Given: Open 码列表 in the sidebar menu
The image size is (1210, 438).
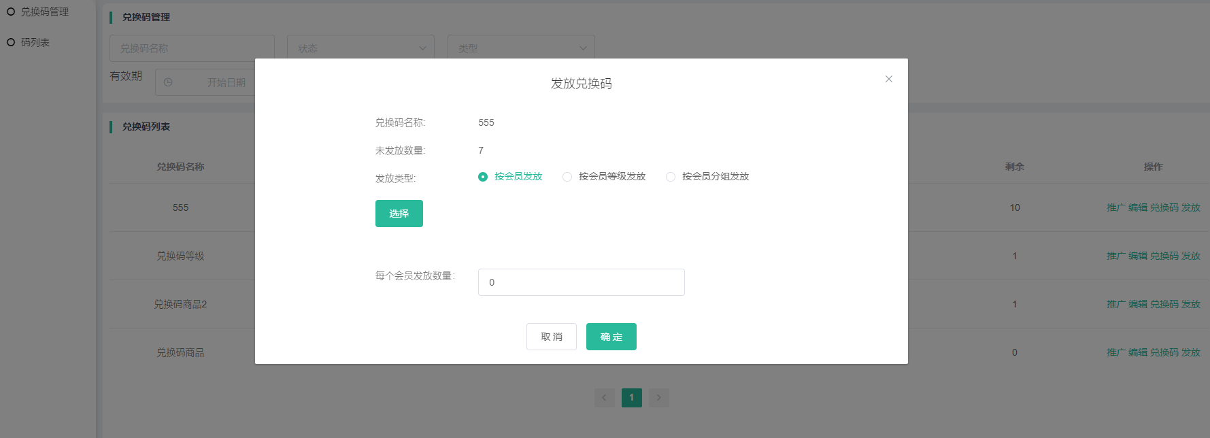Looking at the screenshot, I should click(x=35, y=42).
